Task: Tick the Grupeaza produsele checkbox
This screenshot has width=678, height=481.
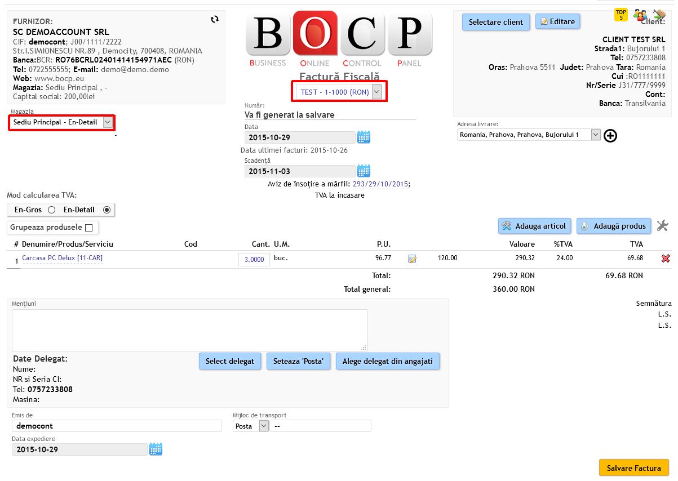Action: coord(88,228)
